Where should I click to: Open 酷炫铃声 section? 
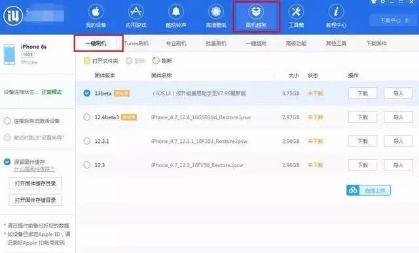[x=176, y=16]
